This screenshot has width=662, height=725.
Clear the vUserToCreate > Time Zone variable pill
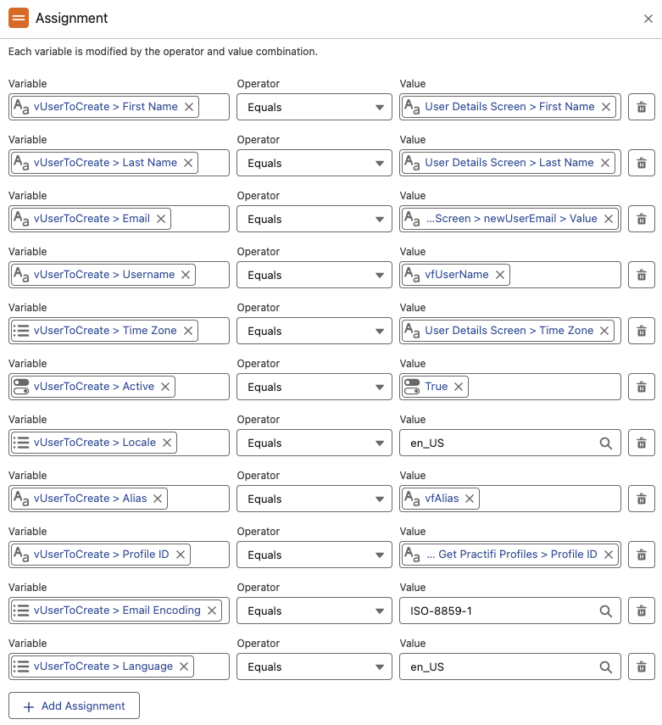coord(188,331)
